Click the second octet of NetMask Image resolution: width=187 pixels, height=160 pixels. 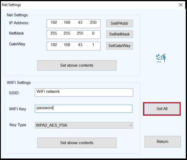pyautogui.click(x=67, y=34)
